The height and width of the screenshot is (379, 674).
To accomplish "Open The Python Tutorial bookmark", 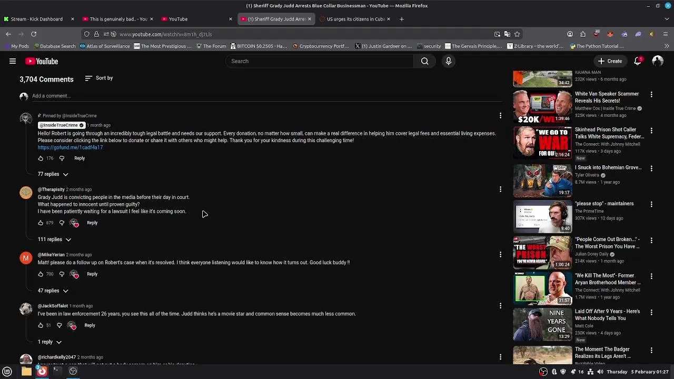I will 597,46.
